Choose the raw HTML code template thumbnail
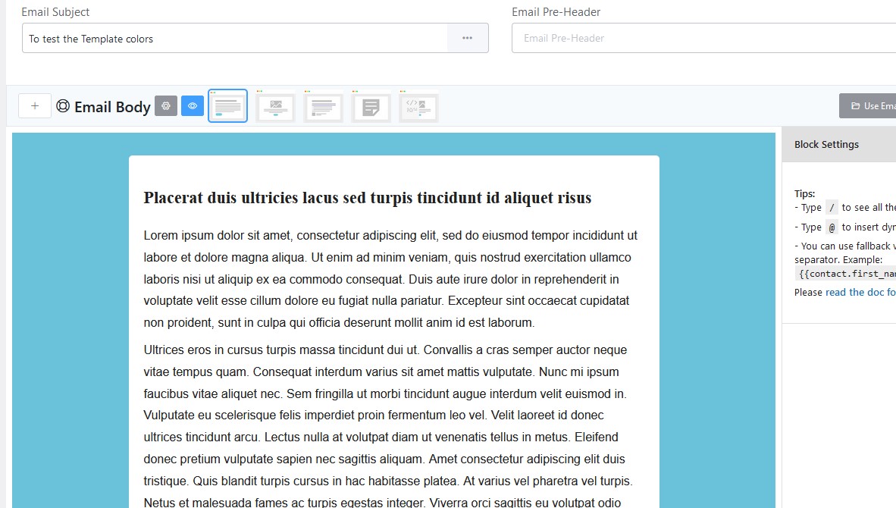 point(419,107)
